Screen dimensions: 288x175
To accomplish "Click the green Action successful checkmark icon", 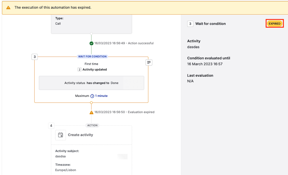I will 92,43.
